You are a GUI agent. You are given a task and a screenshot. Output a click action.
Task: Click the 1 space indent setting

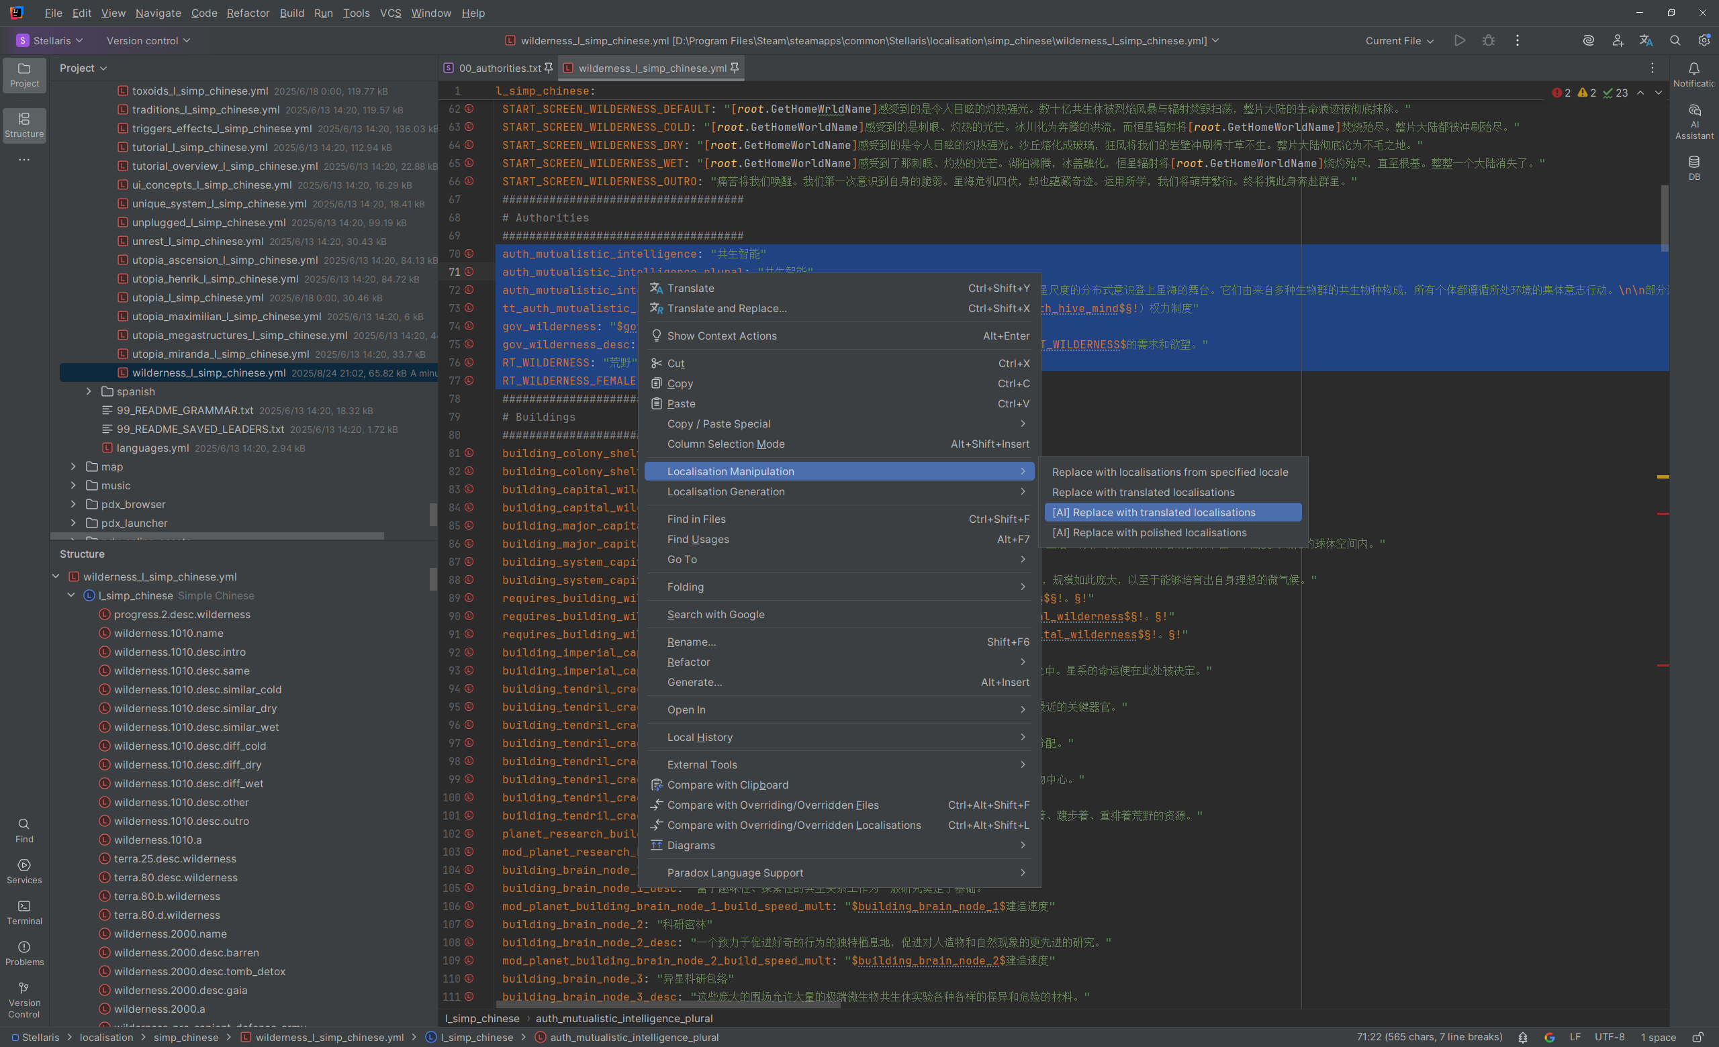pos(1658,1037)
